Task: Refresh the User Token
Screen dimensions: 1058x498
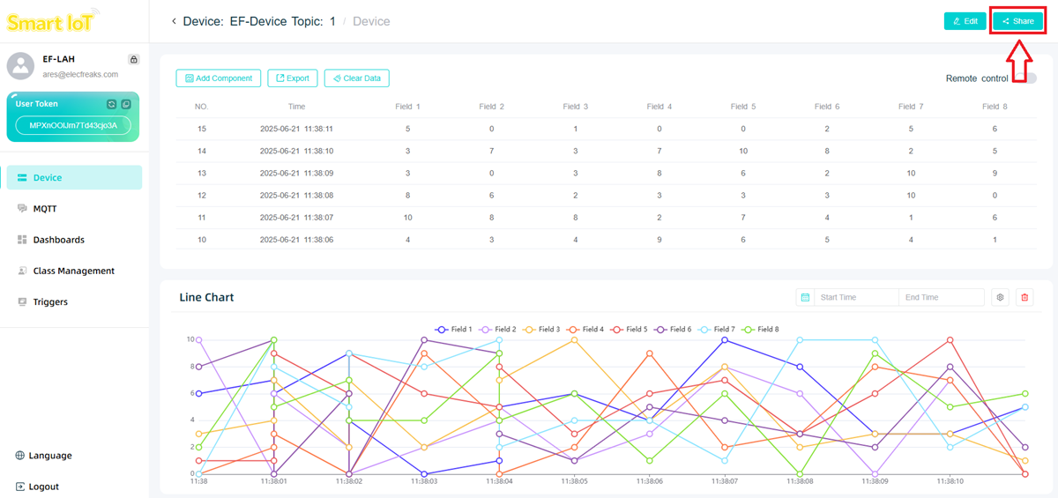Action: point(111,104)
